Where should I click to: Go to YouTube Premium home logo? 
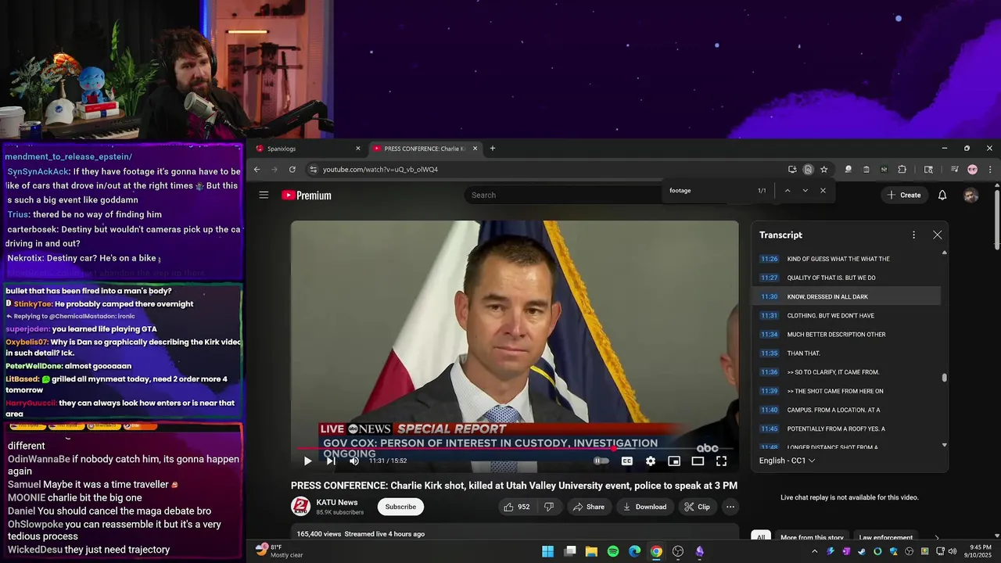tap(307, 195)
